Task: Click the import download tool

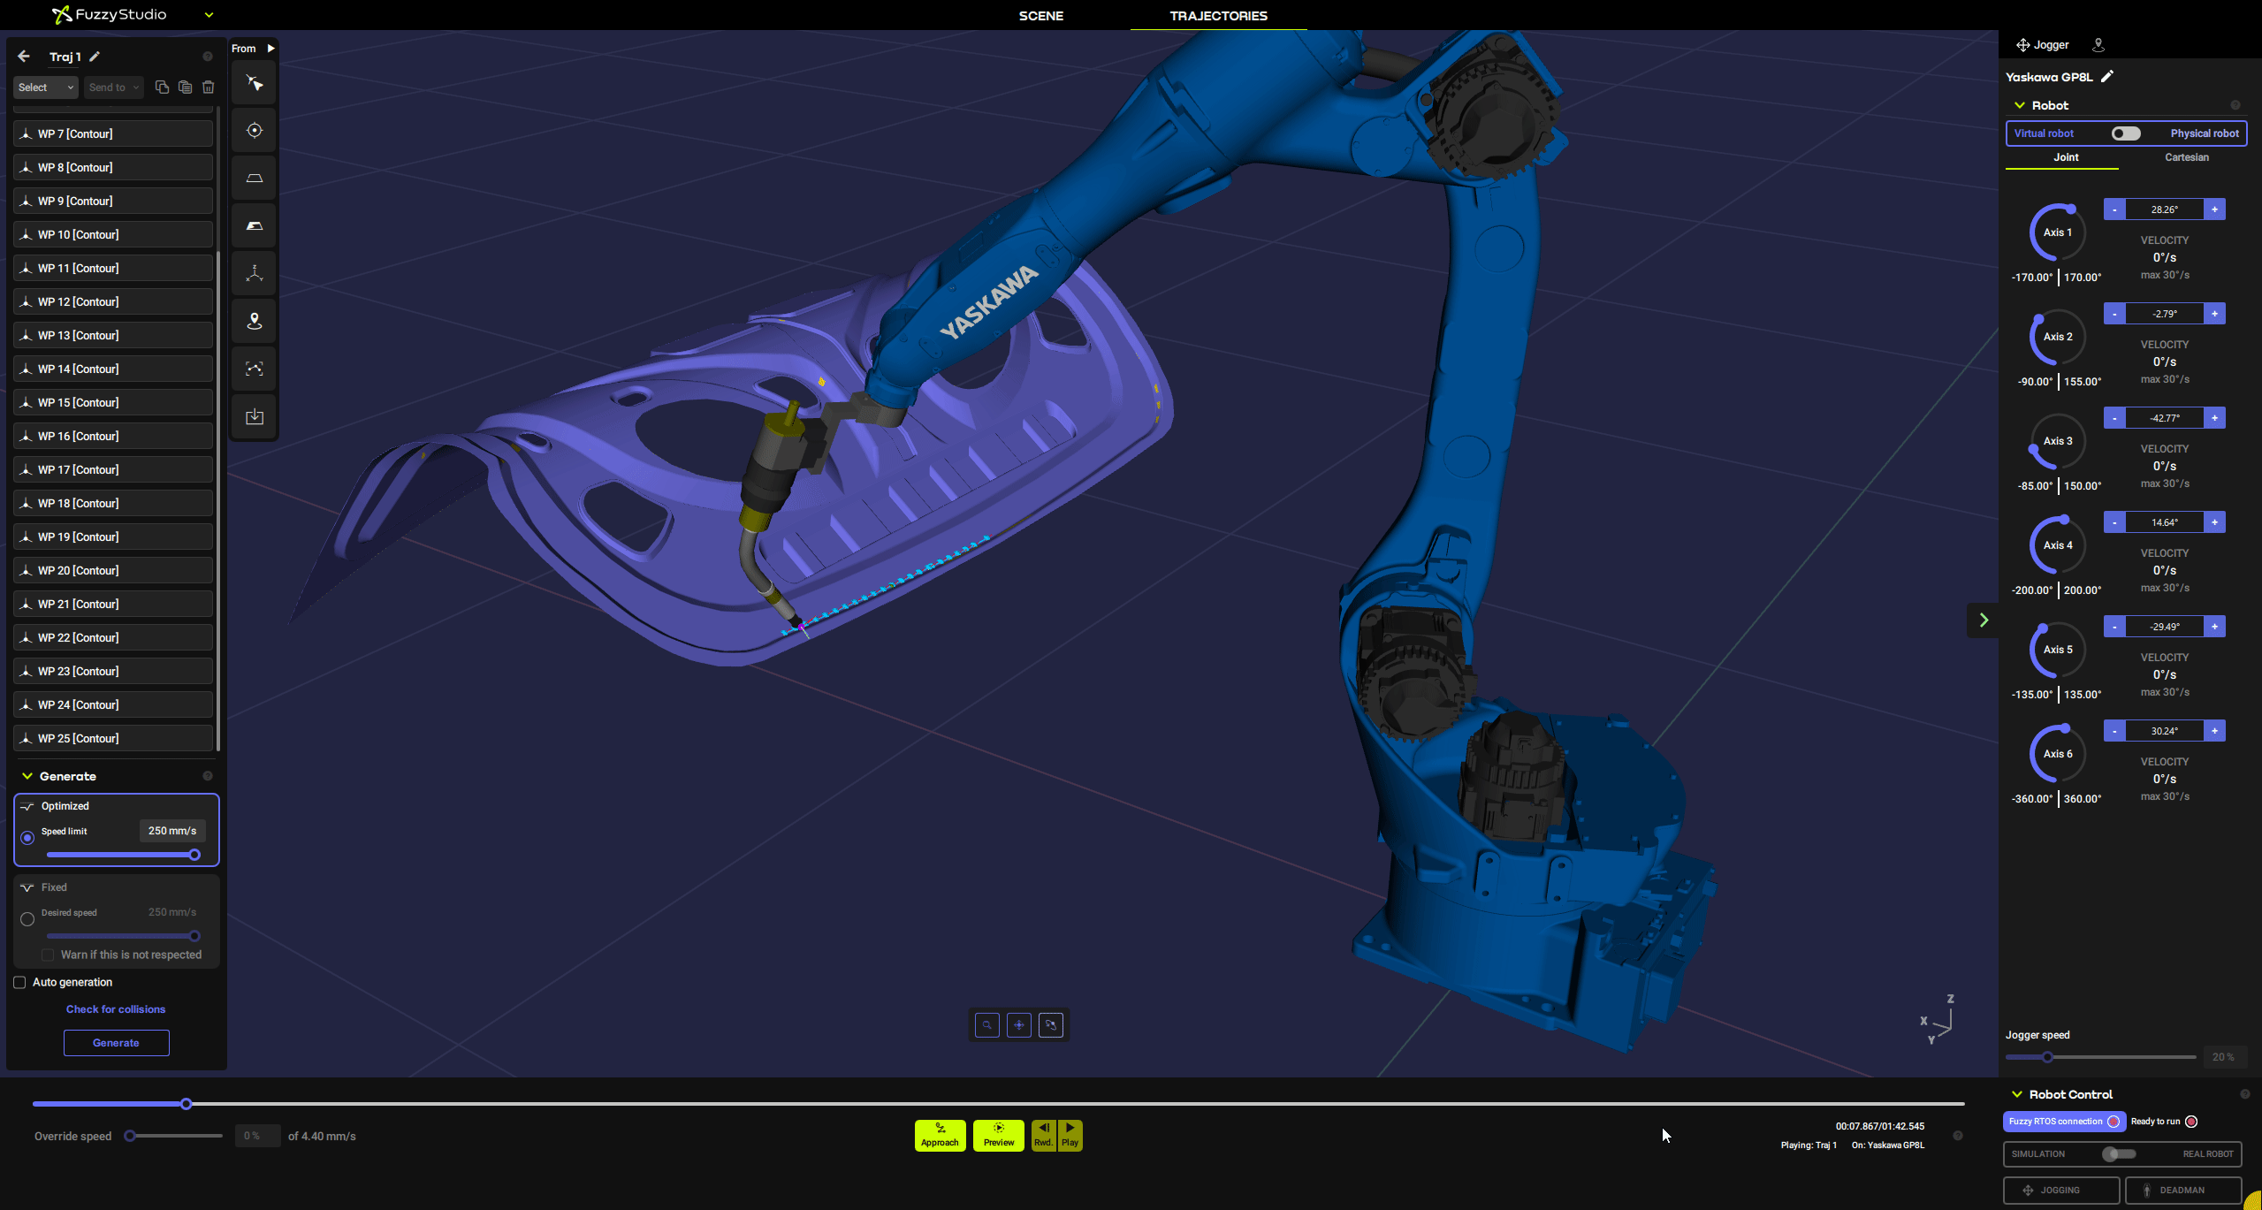Action: pos(255,416)
